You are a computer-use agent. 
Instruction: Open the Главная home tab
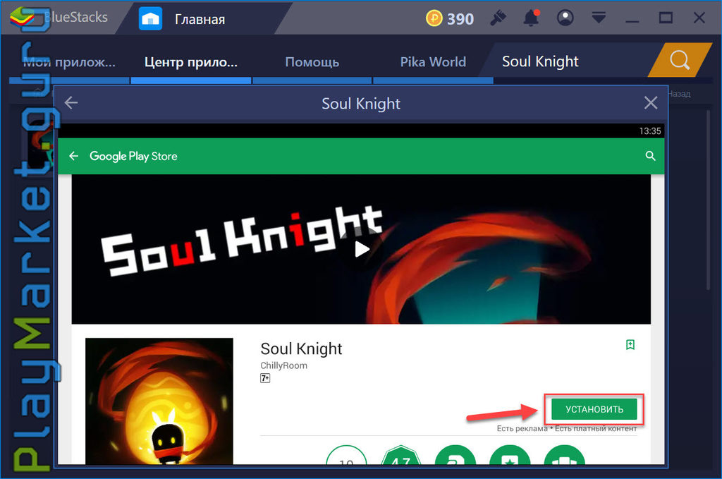click(x=183, y=19)
